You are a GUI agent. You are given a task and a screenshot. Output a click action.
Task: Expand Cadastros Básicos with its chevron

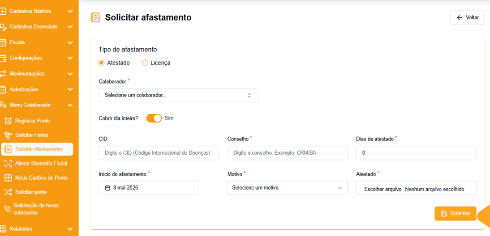(70, 11)
